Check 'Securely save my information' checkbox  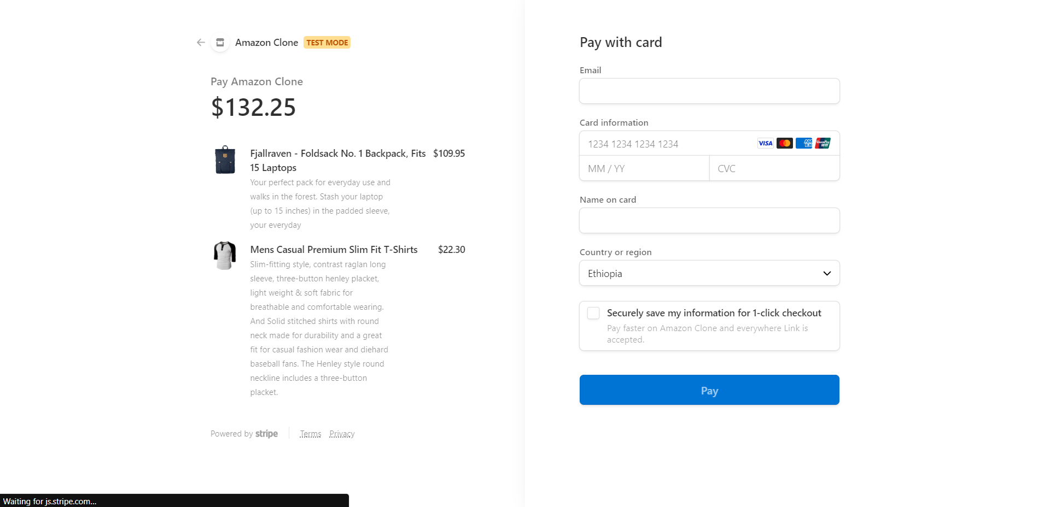[x=593, y=313]
